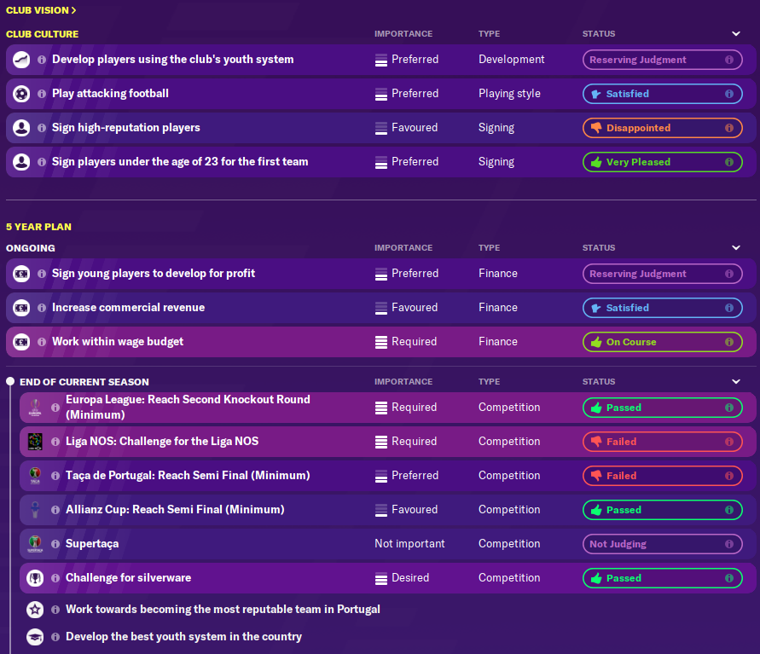Click the money icon beside Increase commercial revenue

21,308
